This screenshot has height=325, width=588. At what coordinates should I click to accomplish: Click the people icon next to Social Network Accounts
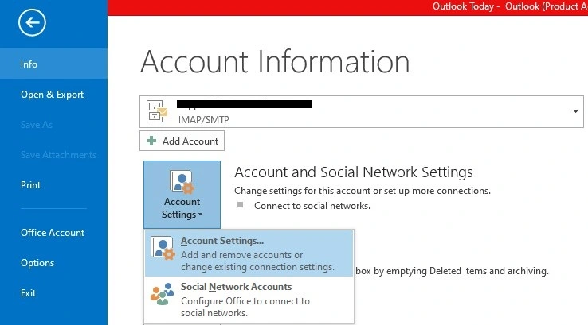point(163,294)
